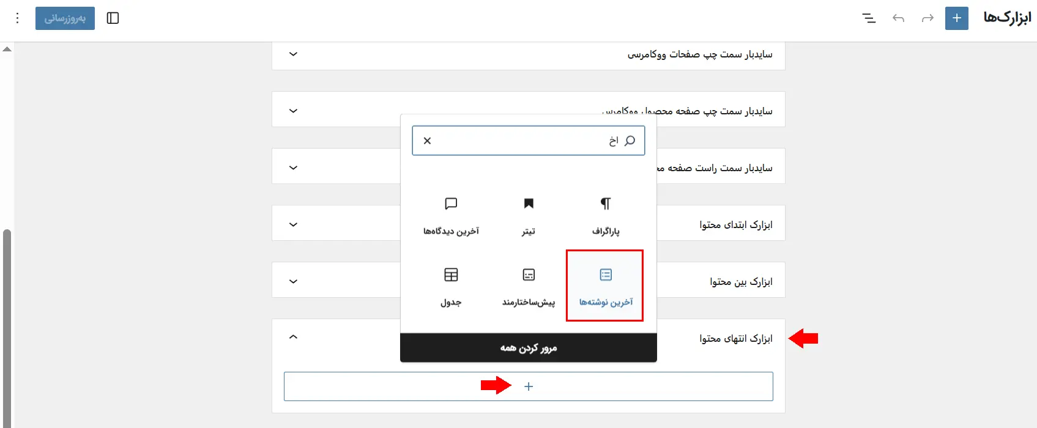Insert the پاراگراف paragraph block
1037x428 pixels.
pyautogui.click(x=606, y=215)
